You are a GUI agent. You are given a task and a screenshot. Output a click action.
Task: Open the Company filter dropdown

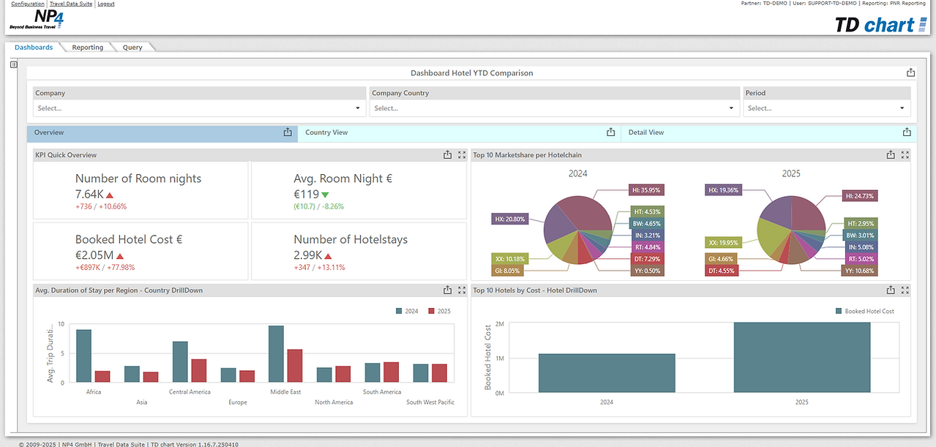(x=199, y=108)
